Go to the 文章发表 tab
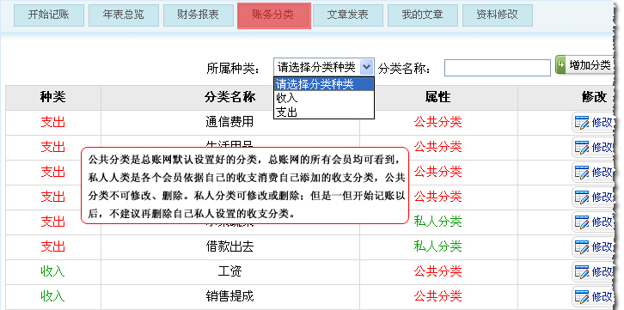The image size is (624, 310). click(x=348, y=15)
